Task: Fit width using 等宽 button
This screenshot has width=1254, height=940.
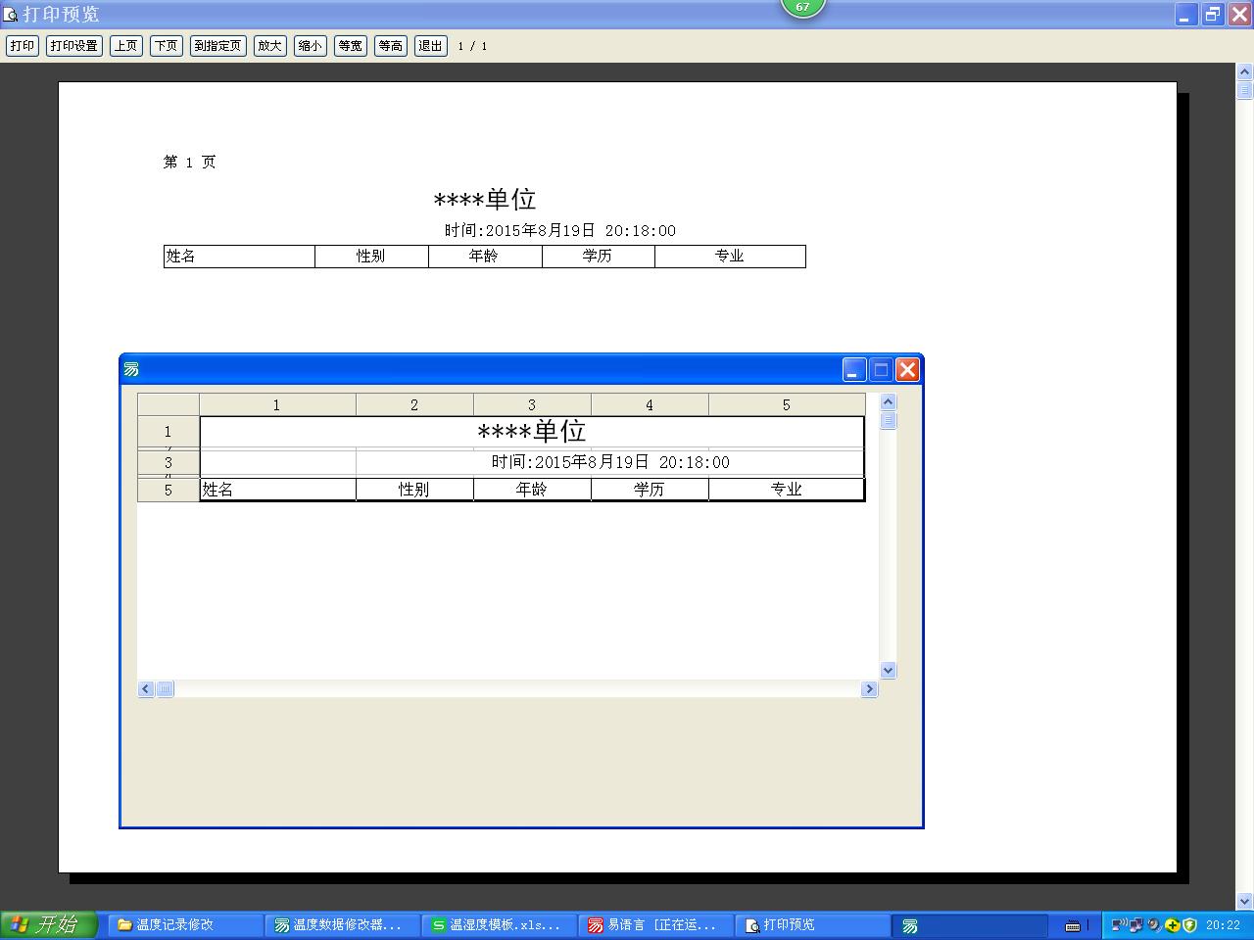Action: [x=351, y=46]
